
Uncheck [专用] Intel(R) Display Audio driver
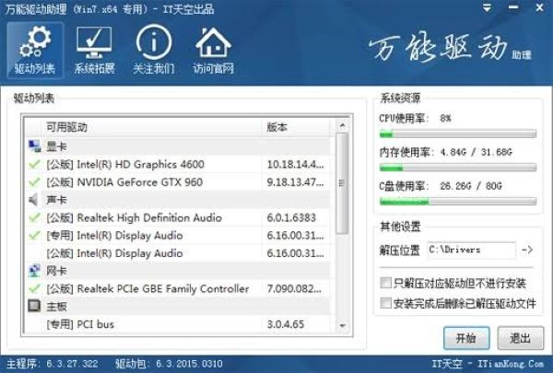click(x=35, y=235)
